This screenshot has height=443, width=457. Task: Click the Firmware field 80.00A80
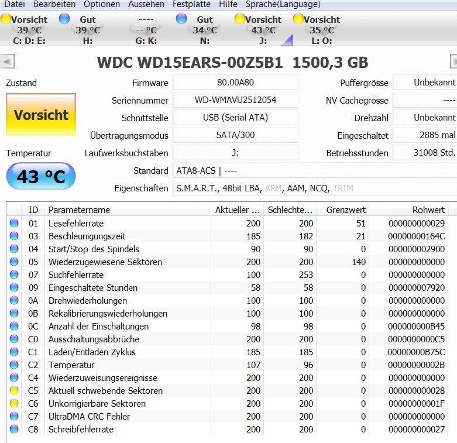[x=235, y=83]
